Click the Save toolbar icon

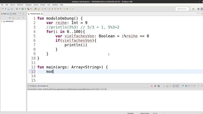9,9
